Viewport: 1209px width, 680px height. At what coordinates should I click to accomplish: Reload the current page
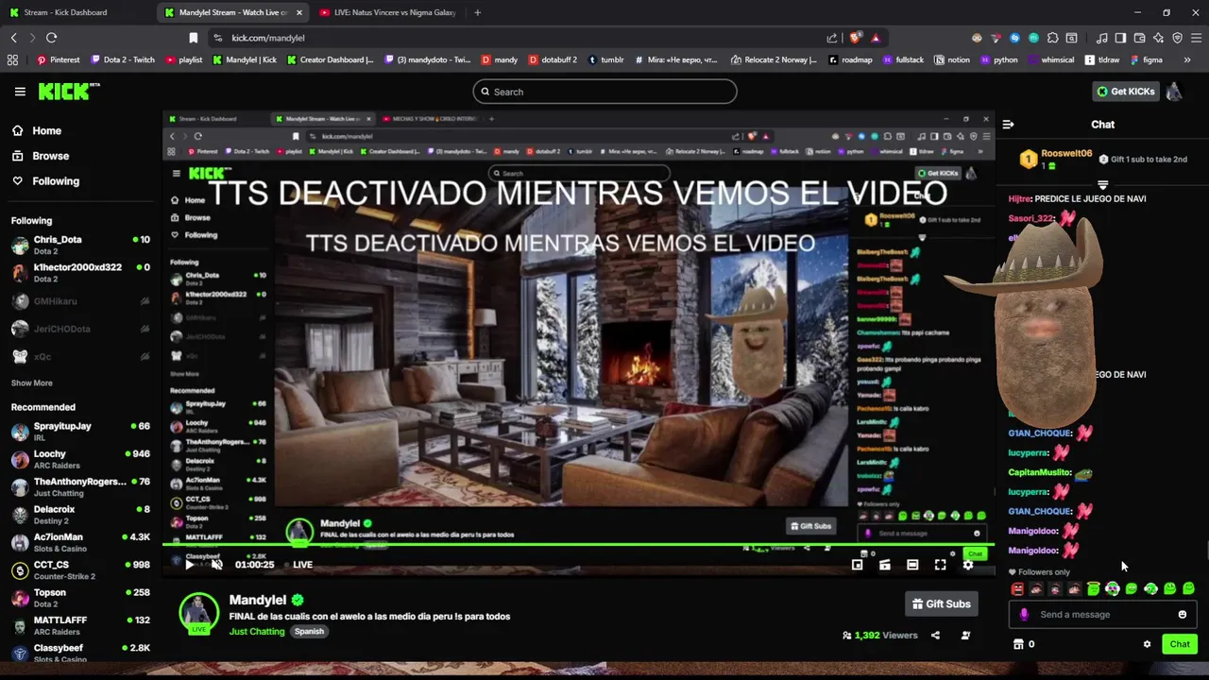point(51,38)
